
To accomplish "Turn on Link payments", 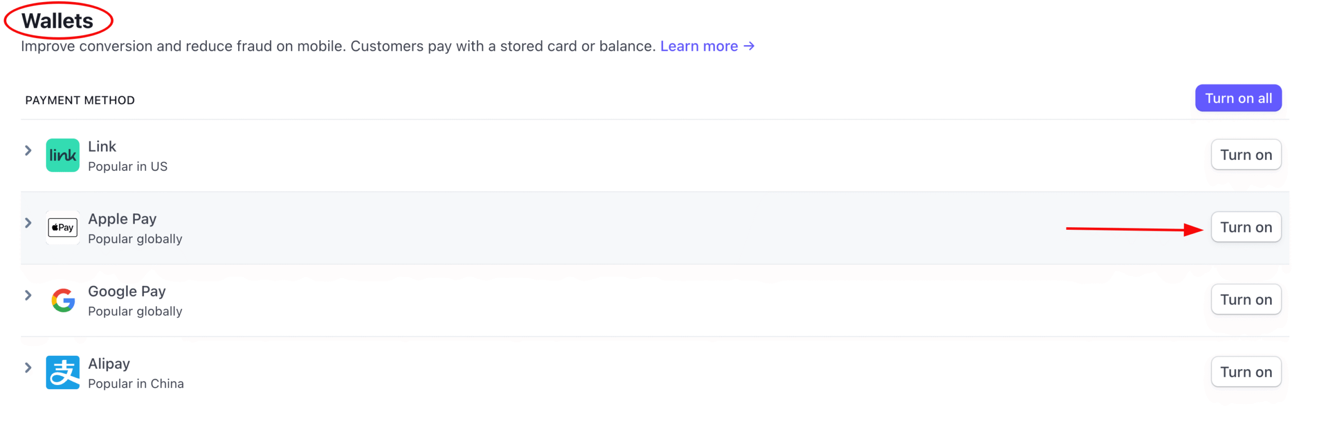I will (x=1245, y=154).
